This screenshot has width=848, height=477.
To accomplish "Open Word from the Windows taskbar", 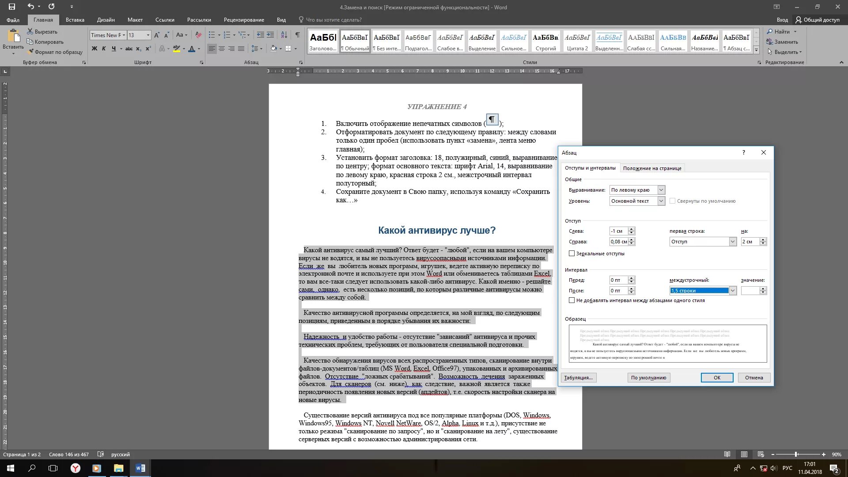I will point(140,468).
